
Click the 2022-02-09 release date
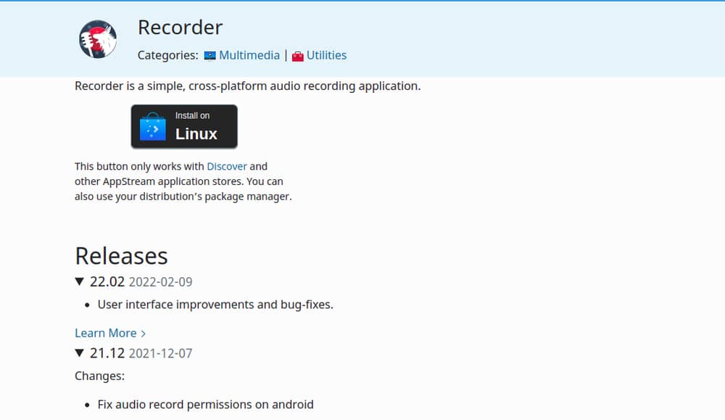point(160,281)
